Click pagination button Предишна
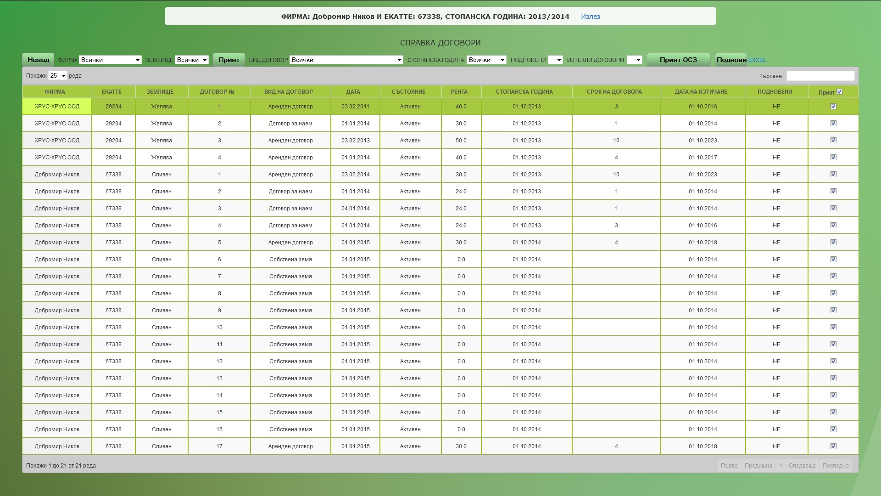 pos(758,466)
